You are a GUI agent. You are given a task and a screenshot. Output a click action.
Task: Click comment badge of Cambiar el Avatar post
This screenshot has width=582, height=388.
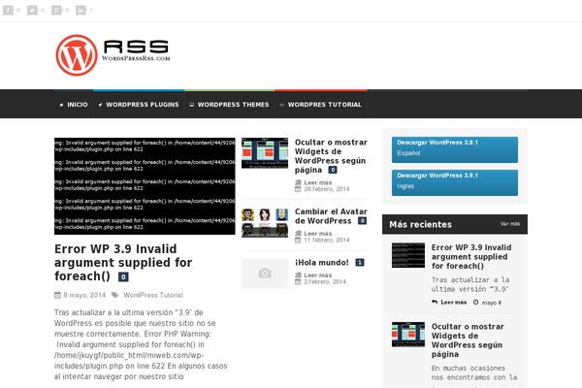pos(362,221)
